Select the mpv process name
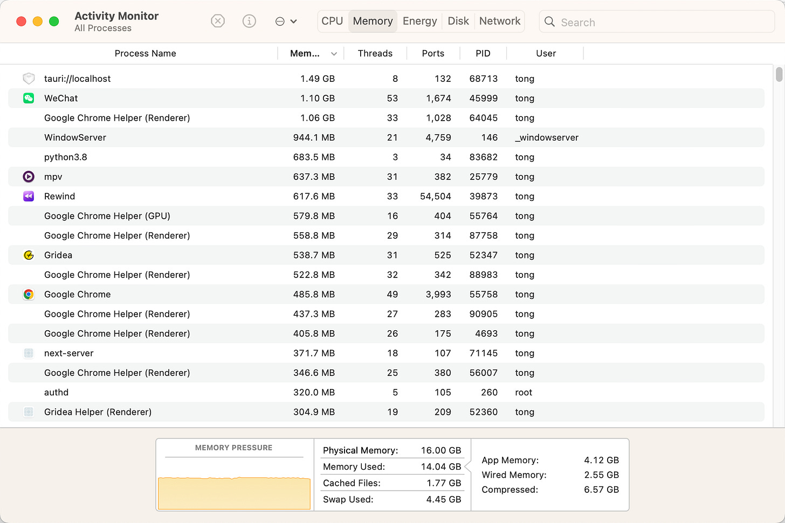Viewport: 785px width, 523px height. [x=53, y=177]
